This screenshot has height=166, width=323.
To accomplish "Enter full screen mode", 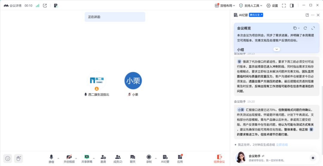I will pos(284,6).
